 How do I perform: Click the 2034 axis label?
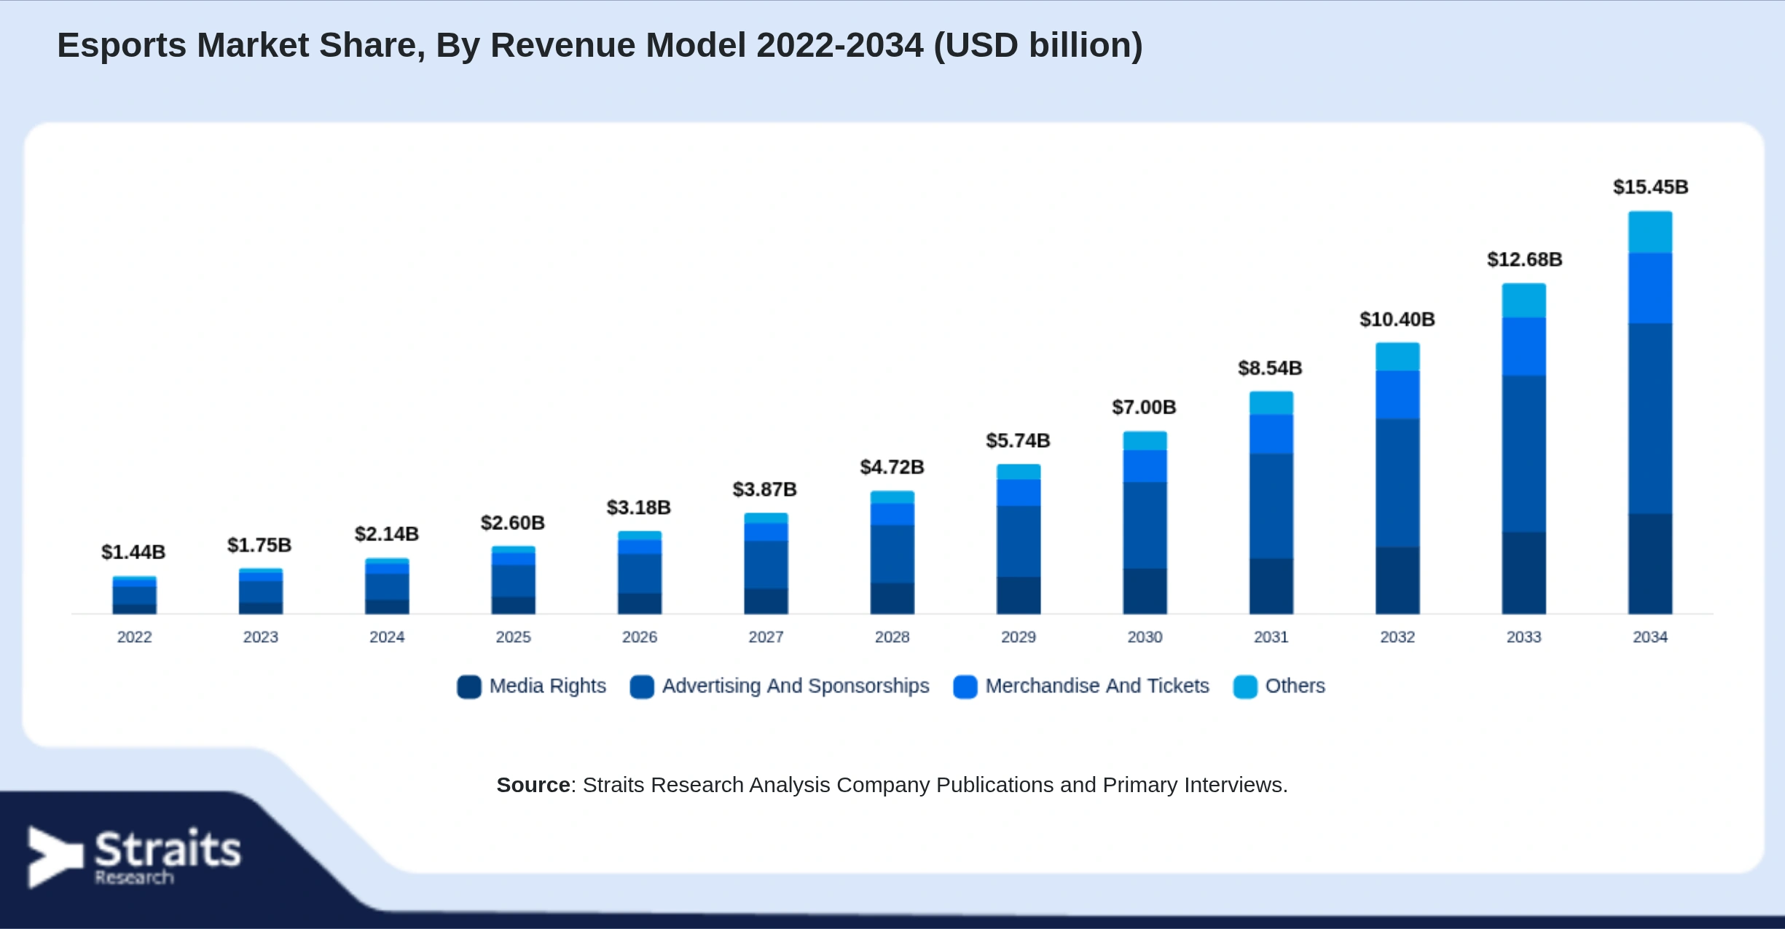click(1650, 637)
